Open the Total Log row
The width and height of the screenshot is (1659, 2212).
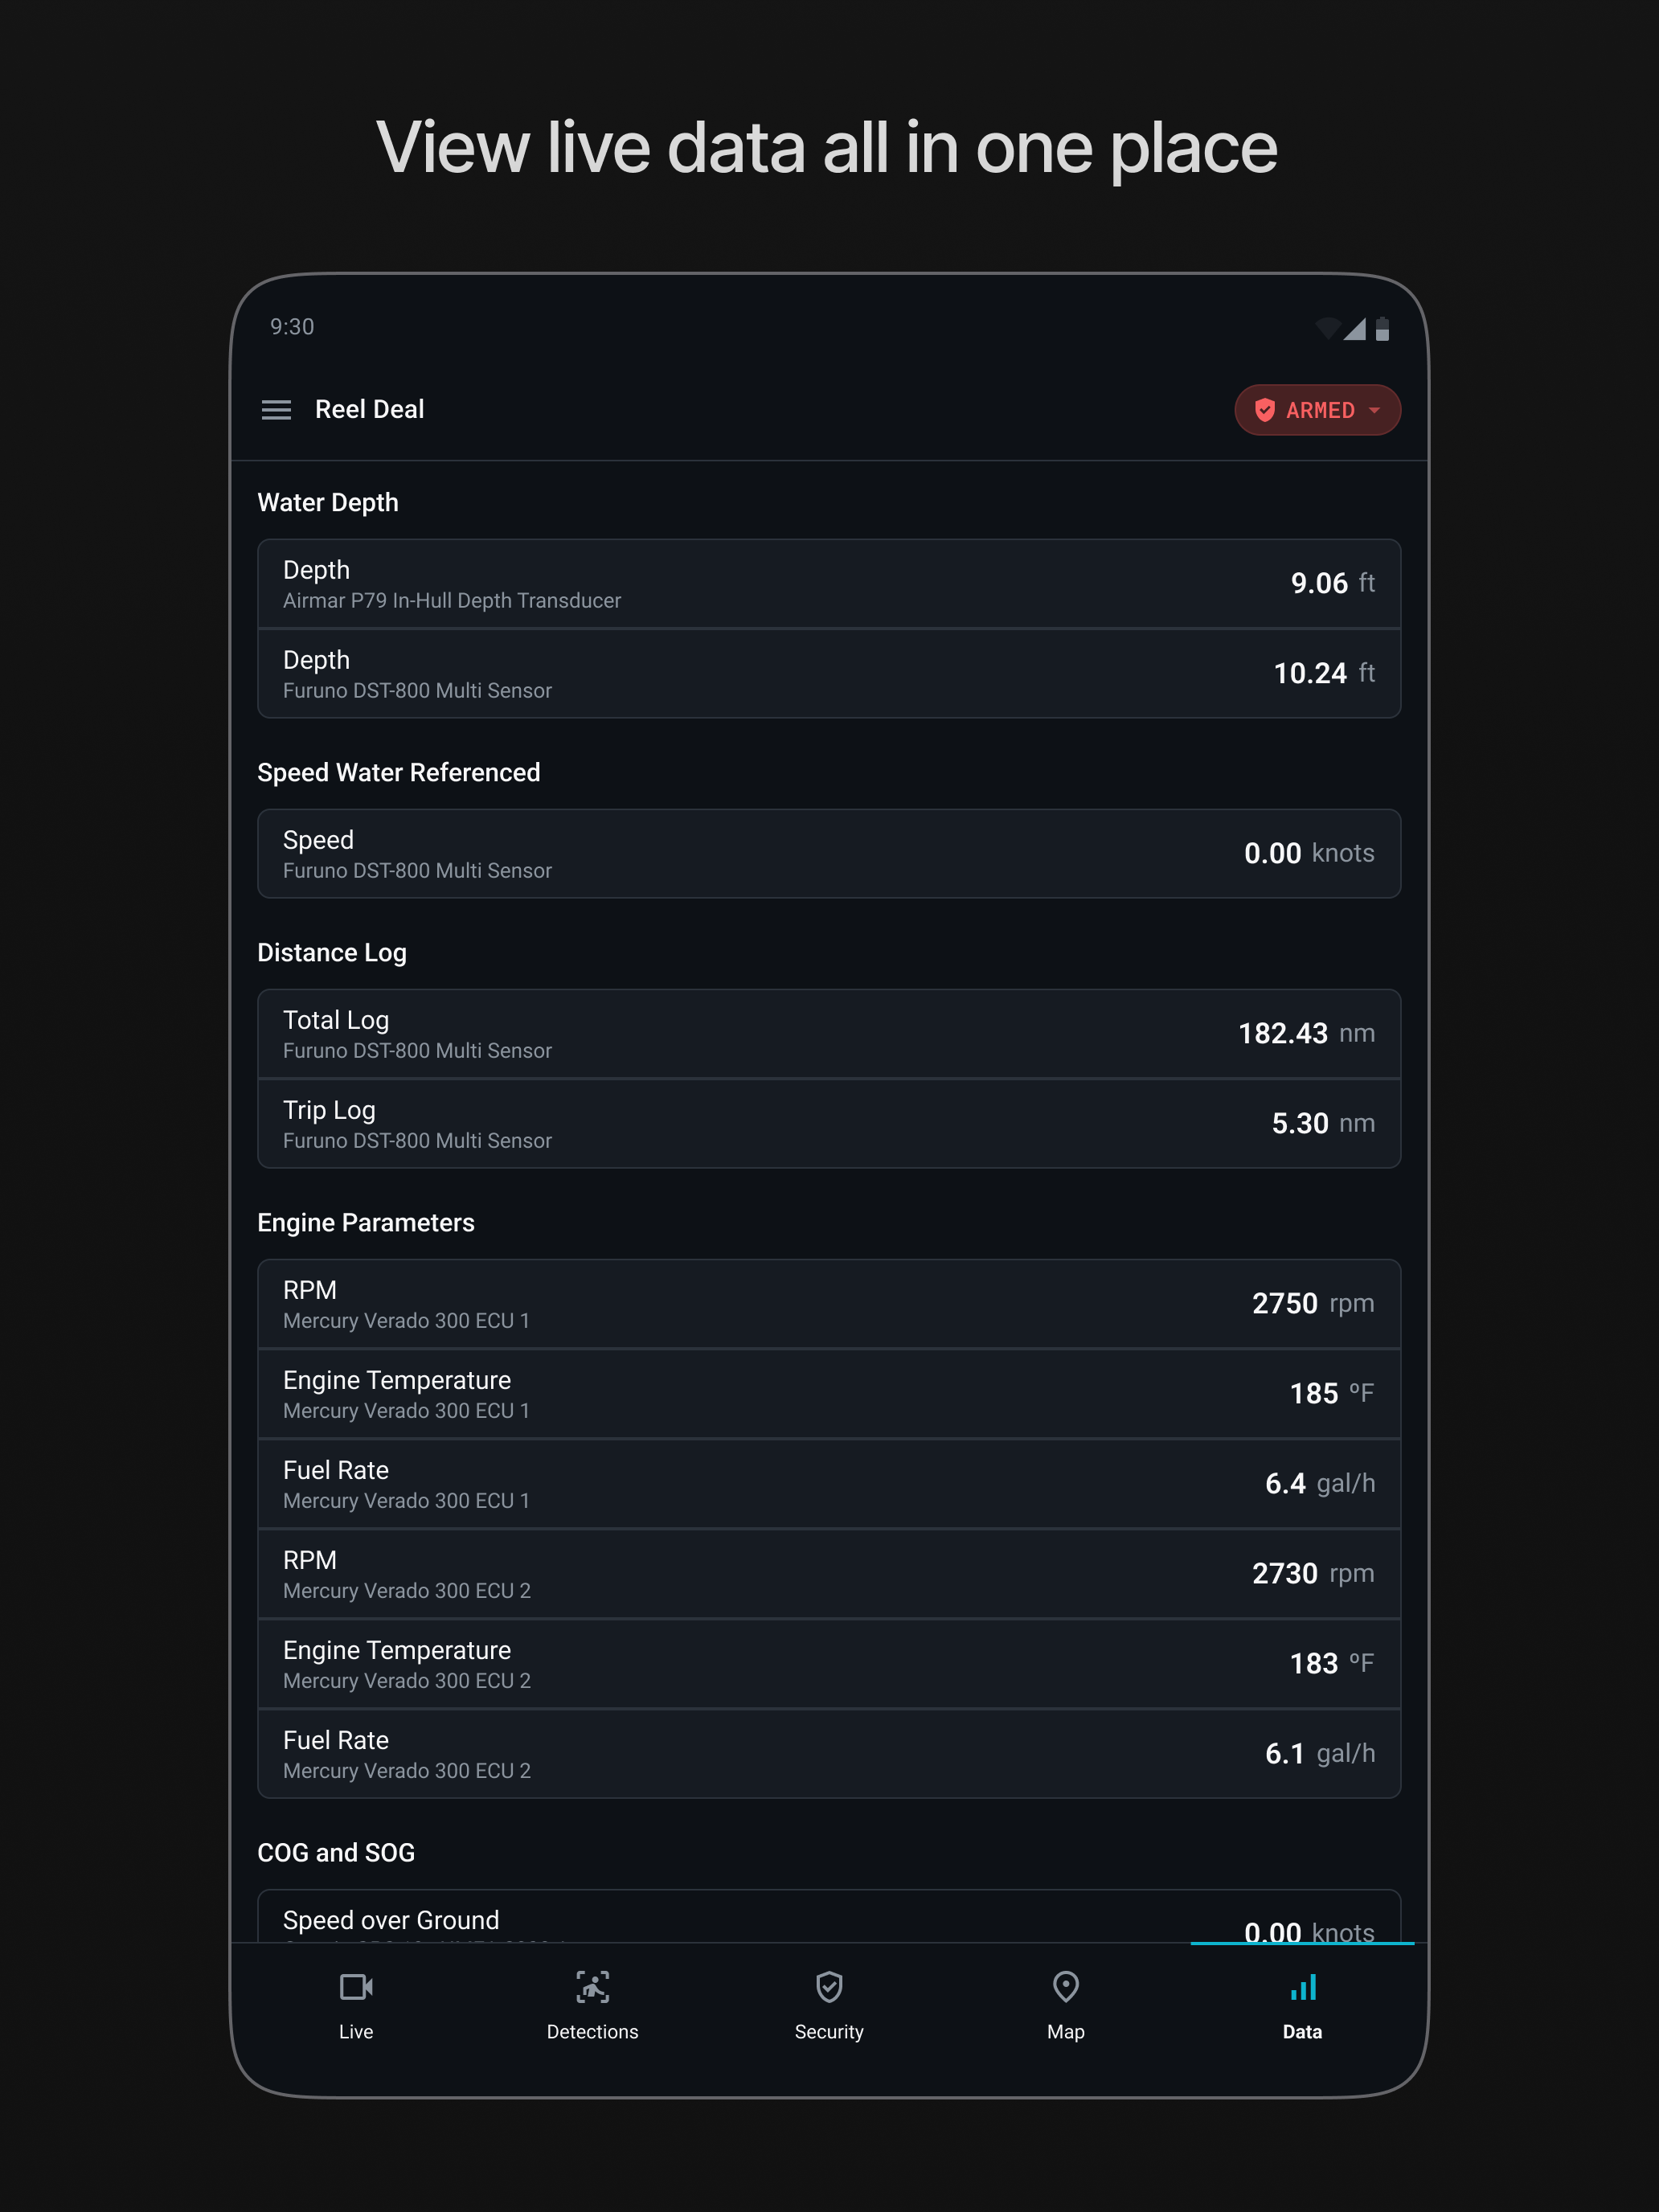point(829,1034)
